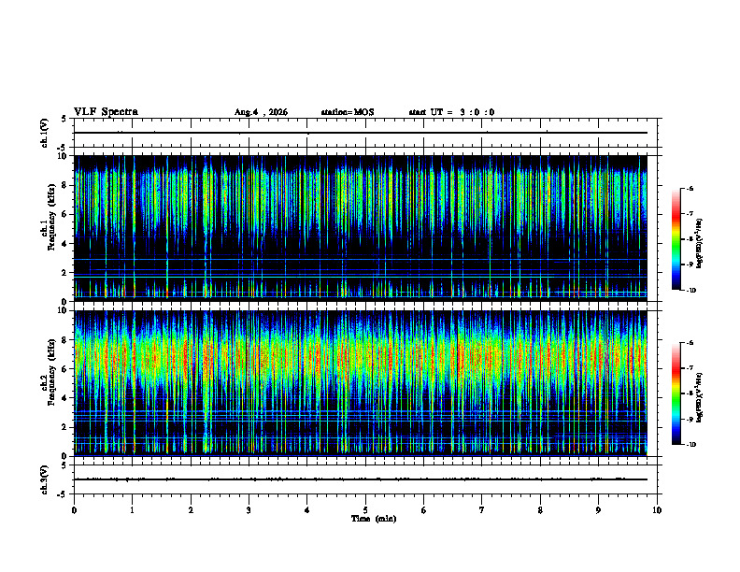Click the 'VLF Spectra' title text
Image resolution: width=740 pixels, height=572 pixels.
tap(106, 111)
